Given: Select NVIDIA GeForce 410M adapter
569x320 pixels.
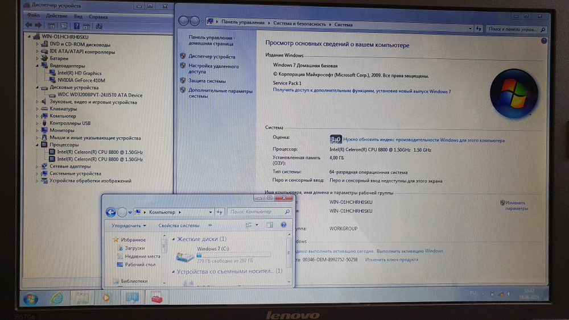Looking at the screenshot, I should coord(81,80).
